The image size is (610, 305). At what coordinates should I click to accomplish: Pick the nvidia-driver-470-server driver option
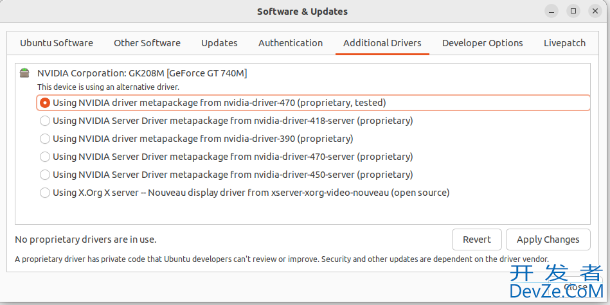(x=45, y=157)
